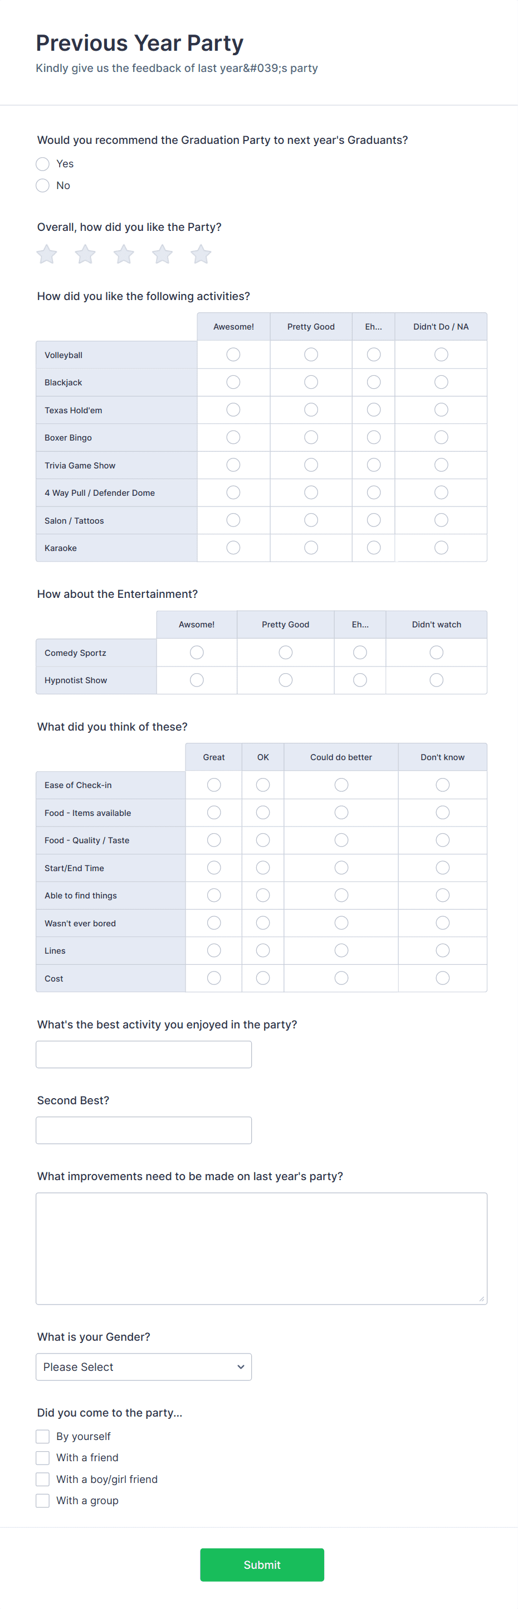Viewport: 518px width, 1609px height.
Task: Mark Blackjack as Pretty Good
Action: (x=310, y=381)
